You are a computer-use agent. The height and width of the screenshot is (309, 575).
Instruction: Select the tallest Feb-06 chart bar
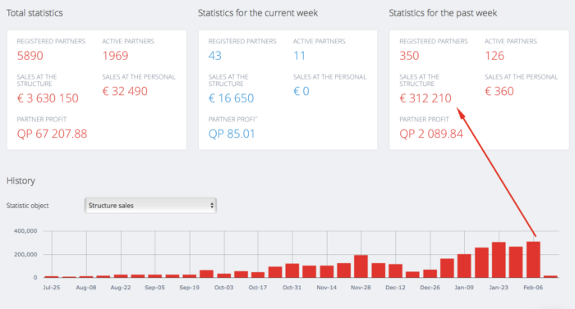pos(533,260)
